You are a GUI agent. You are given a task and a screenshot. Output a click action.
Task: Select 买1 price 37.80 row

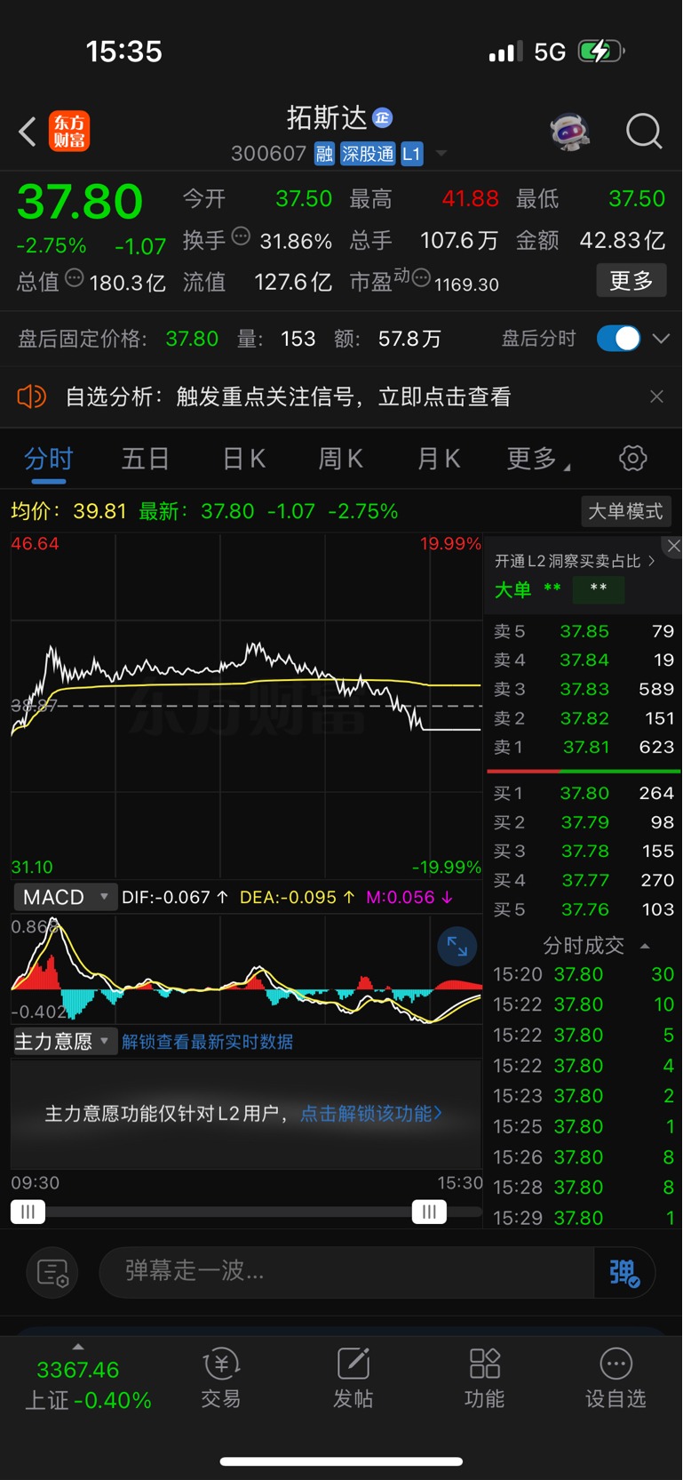click(584, 793)
